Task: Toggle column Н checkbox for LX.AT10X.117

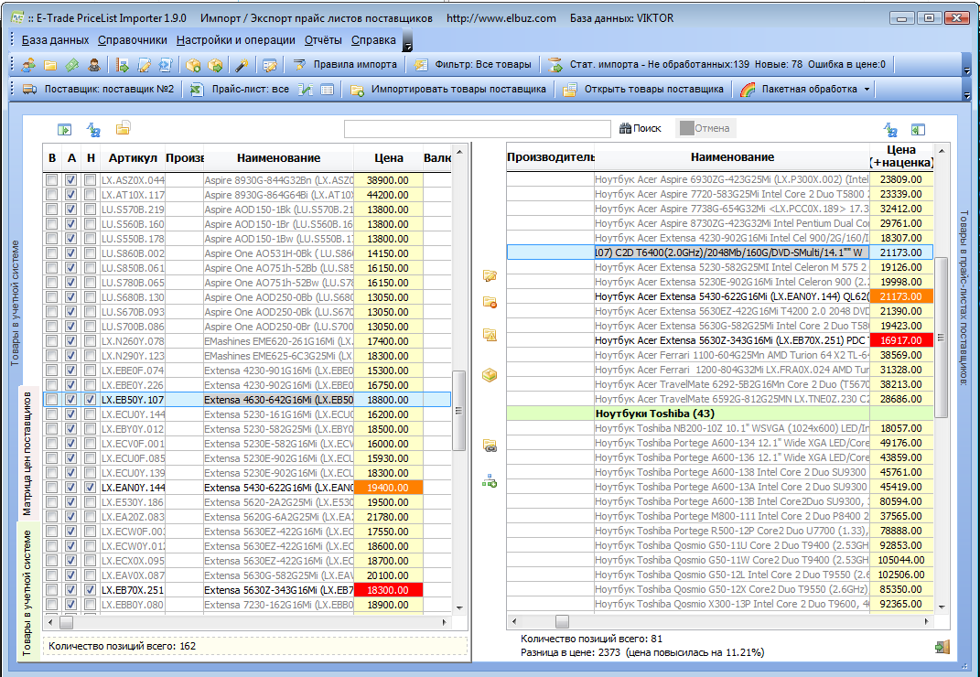Action: (x=91, y=195)
